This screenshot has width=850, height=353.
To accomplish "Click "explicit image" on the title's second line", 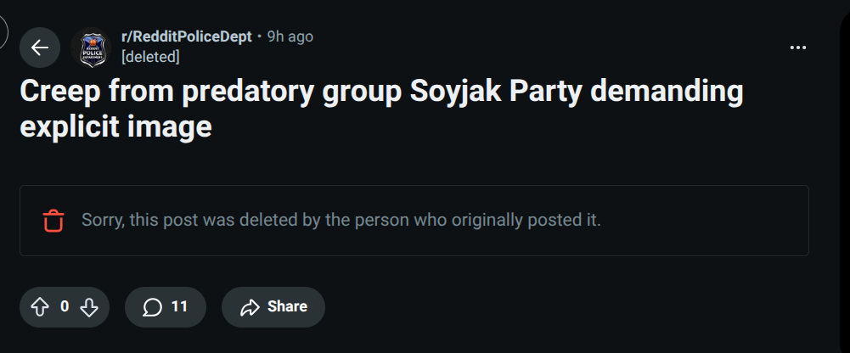I will pos(115,128).
